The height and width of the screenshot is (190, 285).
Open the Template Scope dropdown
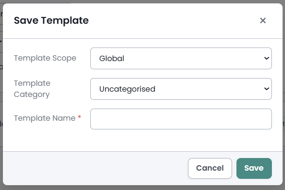tap(181, 59)
